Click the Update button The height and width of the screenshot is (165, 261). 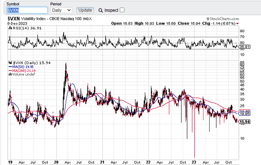(x=85, y=10)
